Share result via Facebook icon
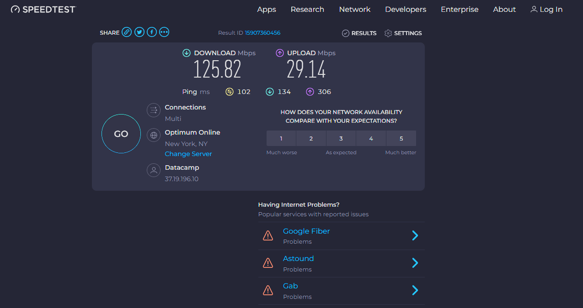The image size is (583, 308). coord(152,32)
